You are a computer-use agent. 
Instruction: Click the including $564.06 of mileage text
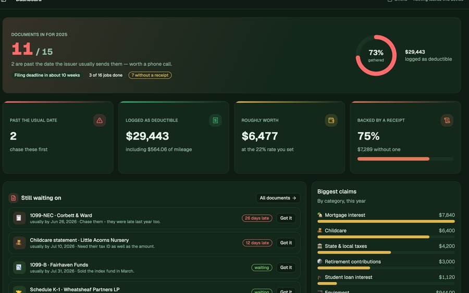158,149
